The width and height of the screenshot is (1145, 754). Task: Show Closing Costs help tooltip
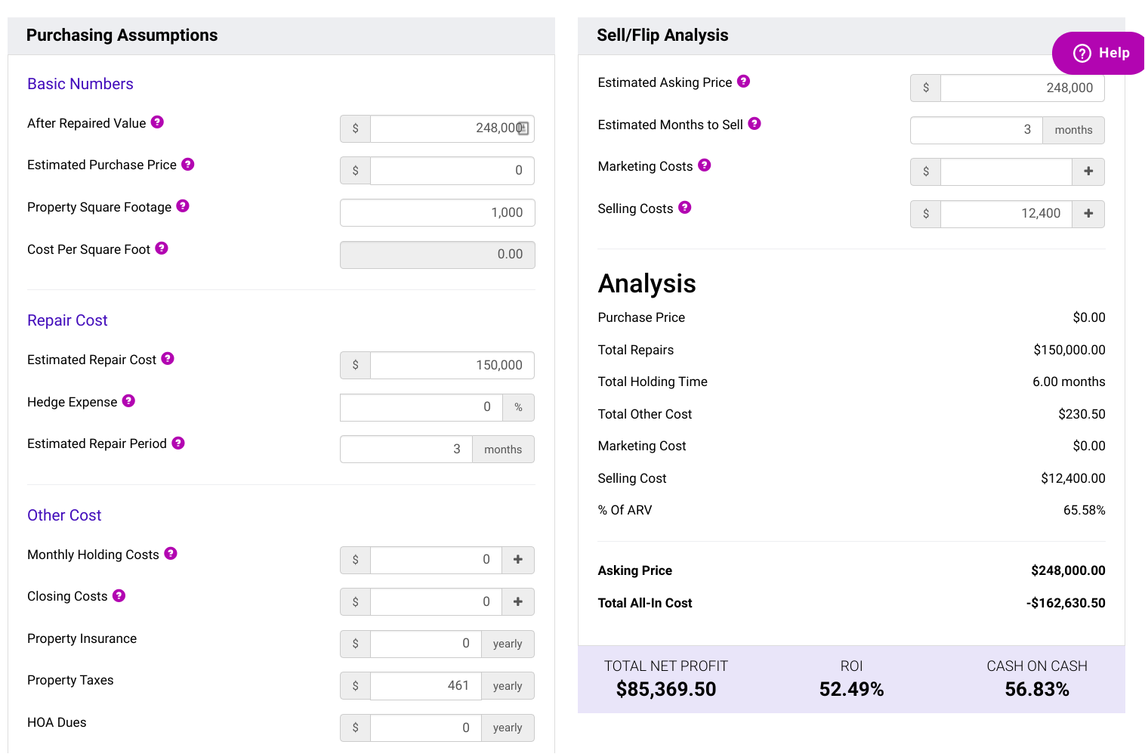point(119,595)
